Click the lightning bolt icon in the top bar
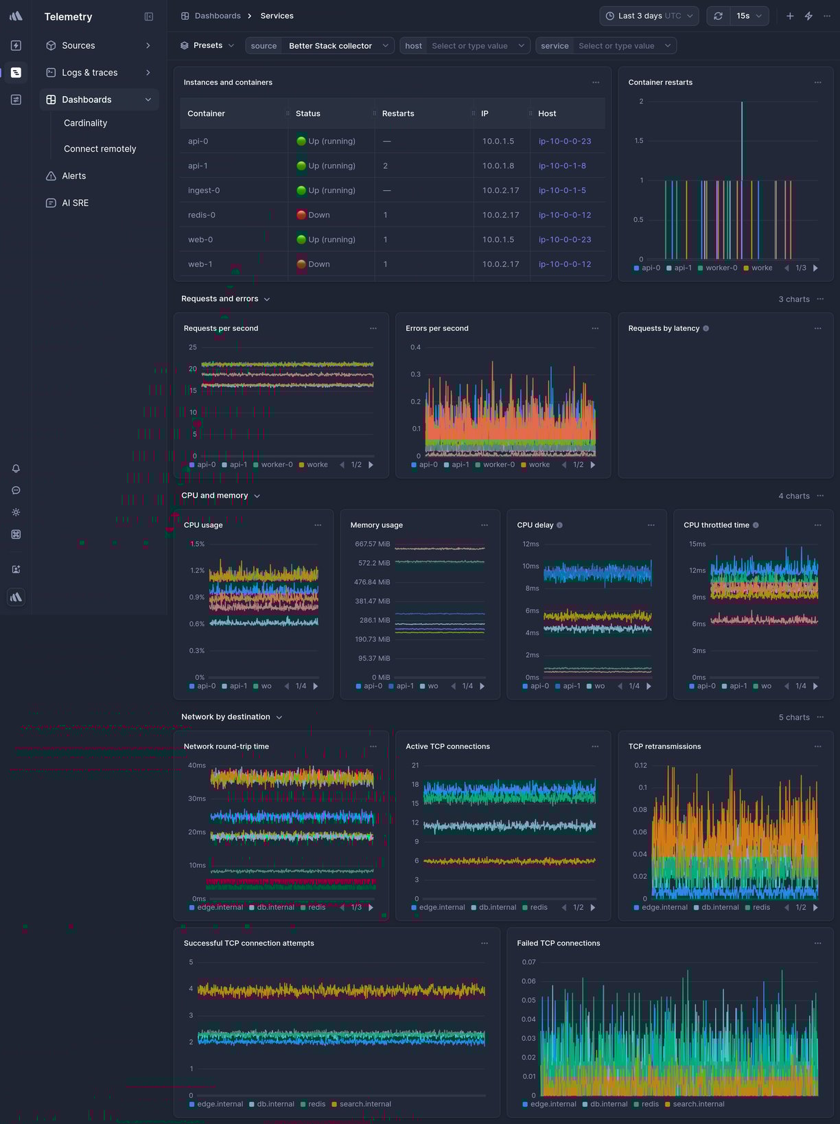Image resolution: width=840 pixels, height=1124 pixels. pos(808,16)
